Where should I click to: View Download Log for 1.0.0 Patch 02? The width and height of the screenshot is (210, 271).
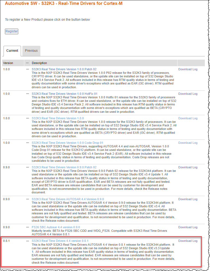point(188,69)
